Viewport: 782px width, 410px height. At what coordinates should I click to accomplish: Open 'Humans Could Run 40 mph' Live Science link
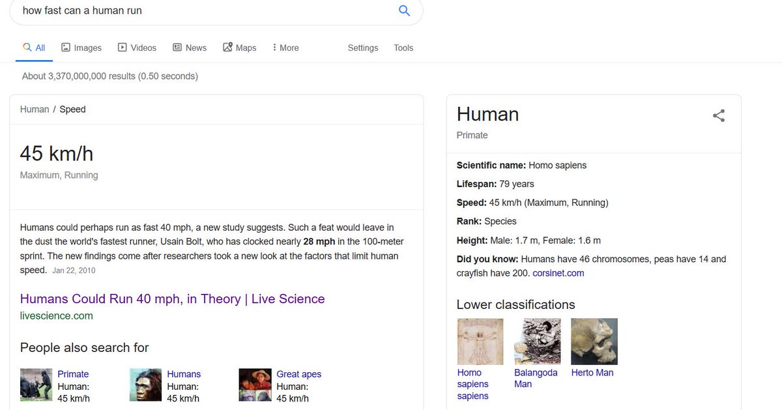coord(172,299)
